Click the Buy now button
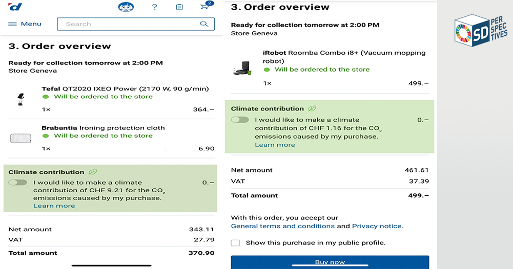Screen dimensions: 513x269 pos(330,262)
